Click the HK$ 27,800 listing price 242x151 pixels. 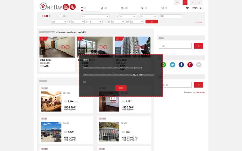129,138
